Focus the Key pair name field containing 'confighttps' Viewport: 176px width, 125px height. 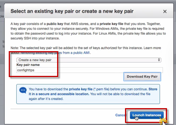[x=87, y=70]
